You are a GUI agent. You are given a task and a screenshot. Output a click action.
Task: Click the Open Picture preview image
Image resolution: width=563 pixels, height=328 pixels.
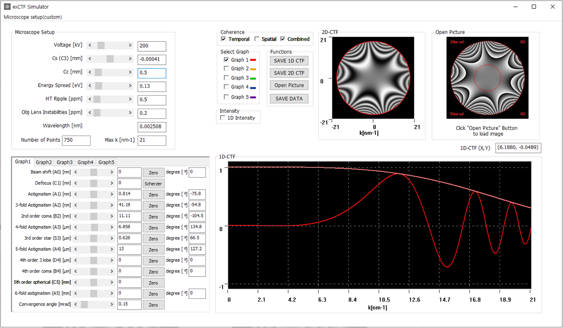click(487, 78)
